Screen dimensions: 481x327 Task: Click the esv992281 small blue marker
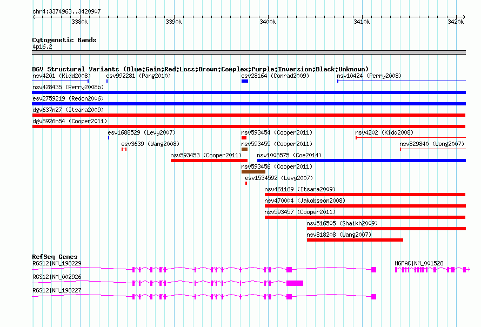(107, 81)
